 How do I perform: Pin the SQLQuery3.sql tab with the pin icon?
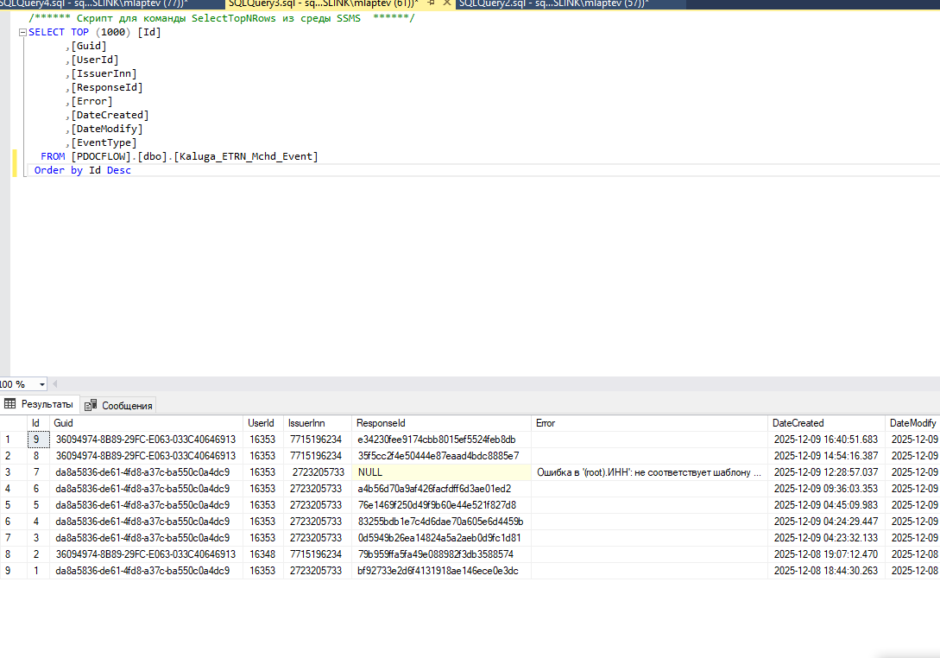(431, 3)
